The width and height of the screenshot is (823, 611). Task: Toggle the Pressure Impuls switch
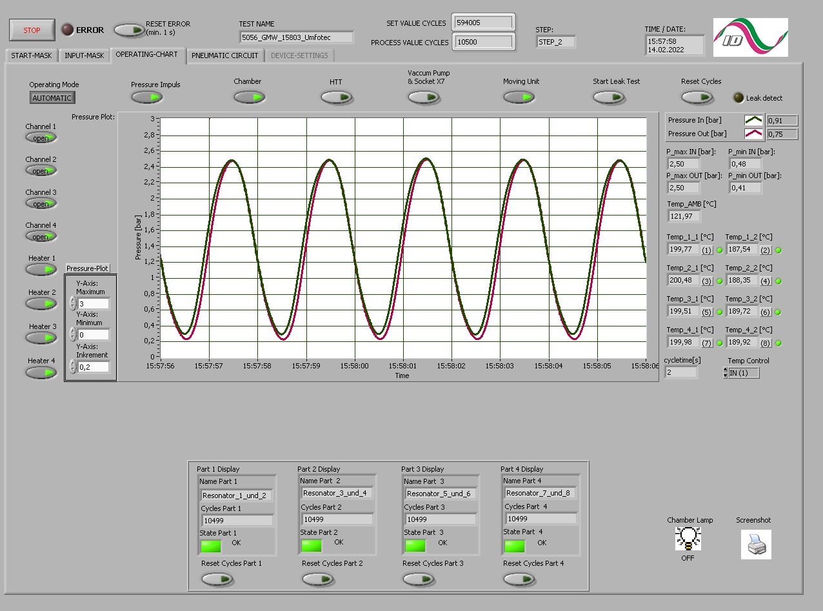point(146,97)
